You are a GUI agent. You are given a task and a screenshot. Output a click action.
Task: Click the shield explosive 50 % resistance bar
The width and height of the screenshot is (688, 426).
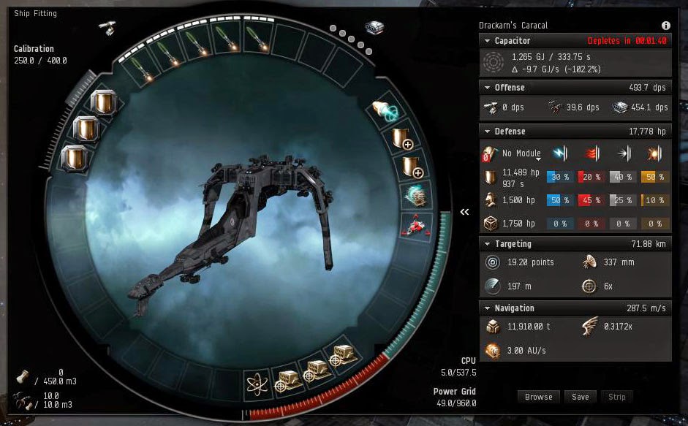pos(654,177)
